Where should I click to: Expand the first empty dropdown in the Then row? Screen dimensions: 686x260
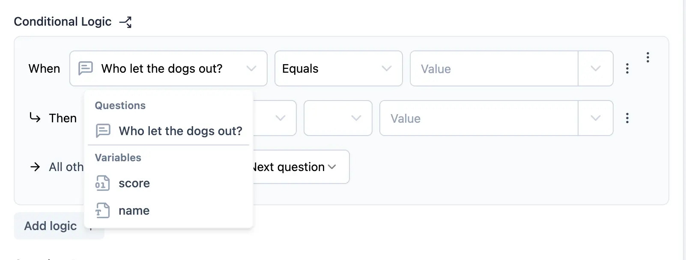(x=280, y=118)
